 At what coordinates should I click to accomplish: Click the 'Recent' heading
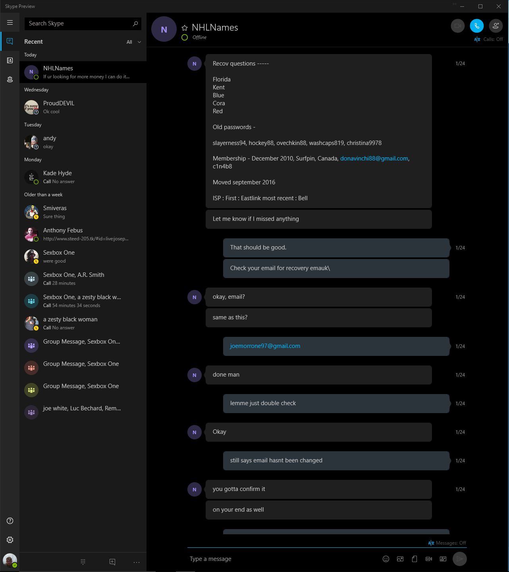pos(33,42)
